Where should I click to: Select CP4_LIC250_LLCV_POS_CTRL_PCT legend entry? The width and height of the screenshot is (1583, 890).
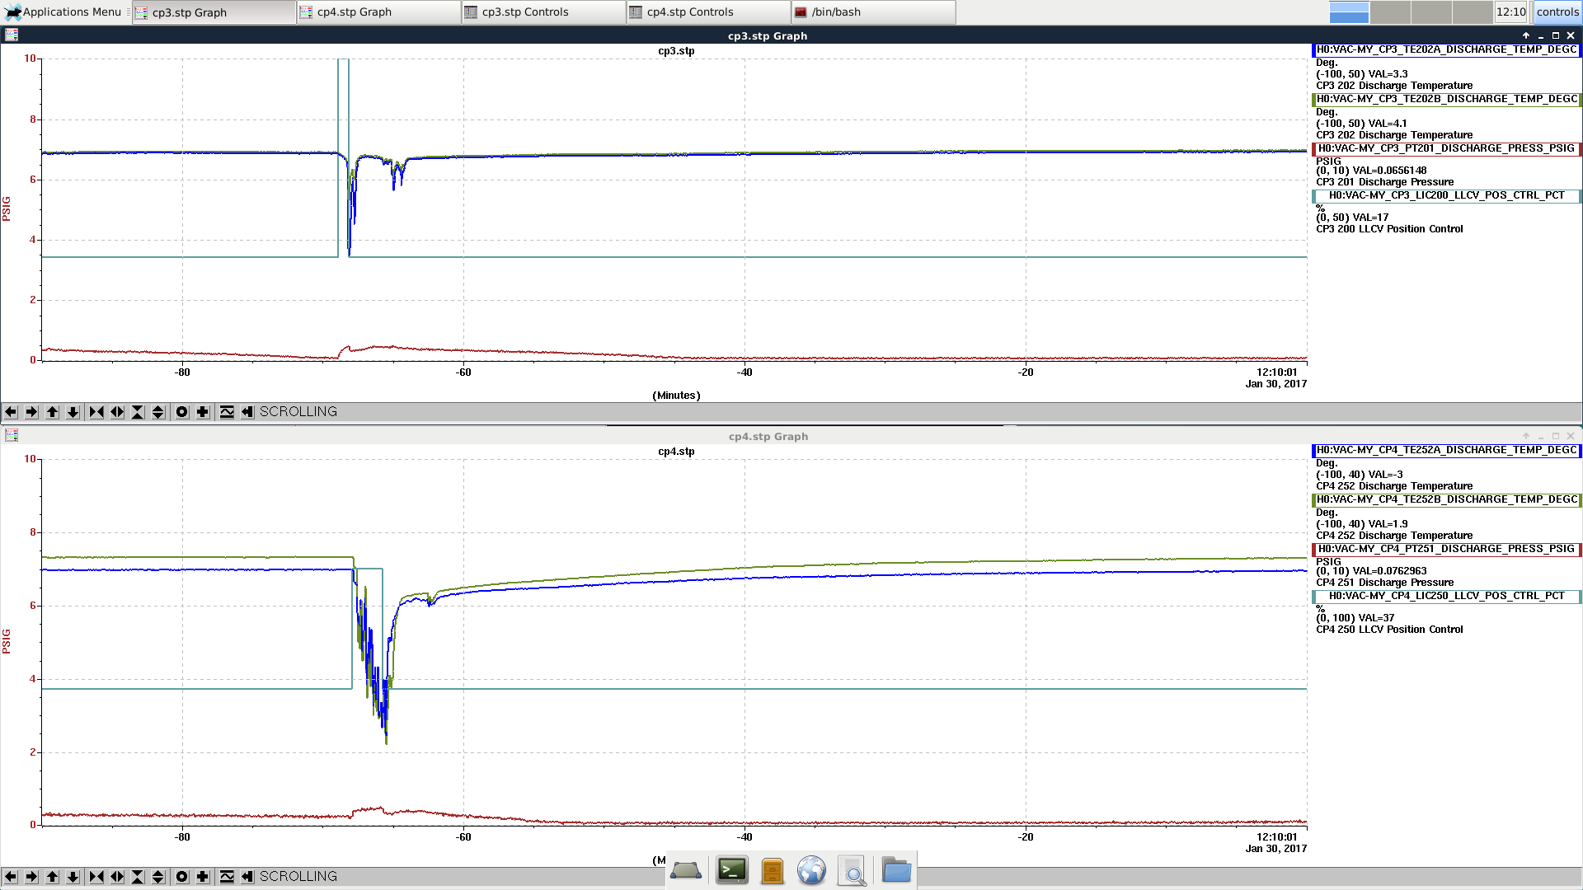(x=1446, y=596)
